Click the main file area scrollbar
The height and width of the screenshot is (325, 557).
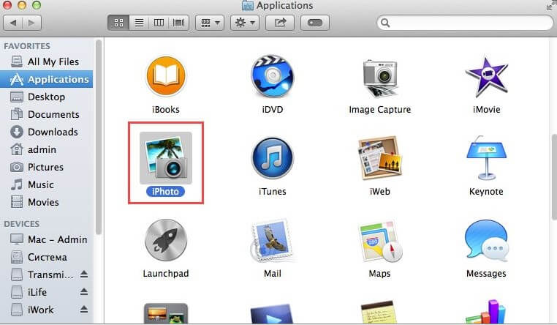point(554,177)
